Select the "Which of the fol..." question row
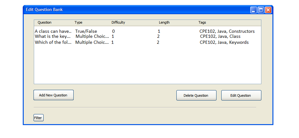 point(53,43)
